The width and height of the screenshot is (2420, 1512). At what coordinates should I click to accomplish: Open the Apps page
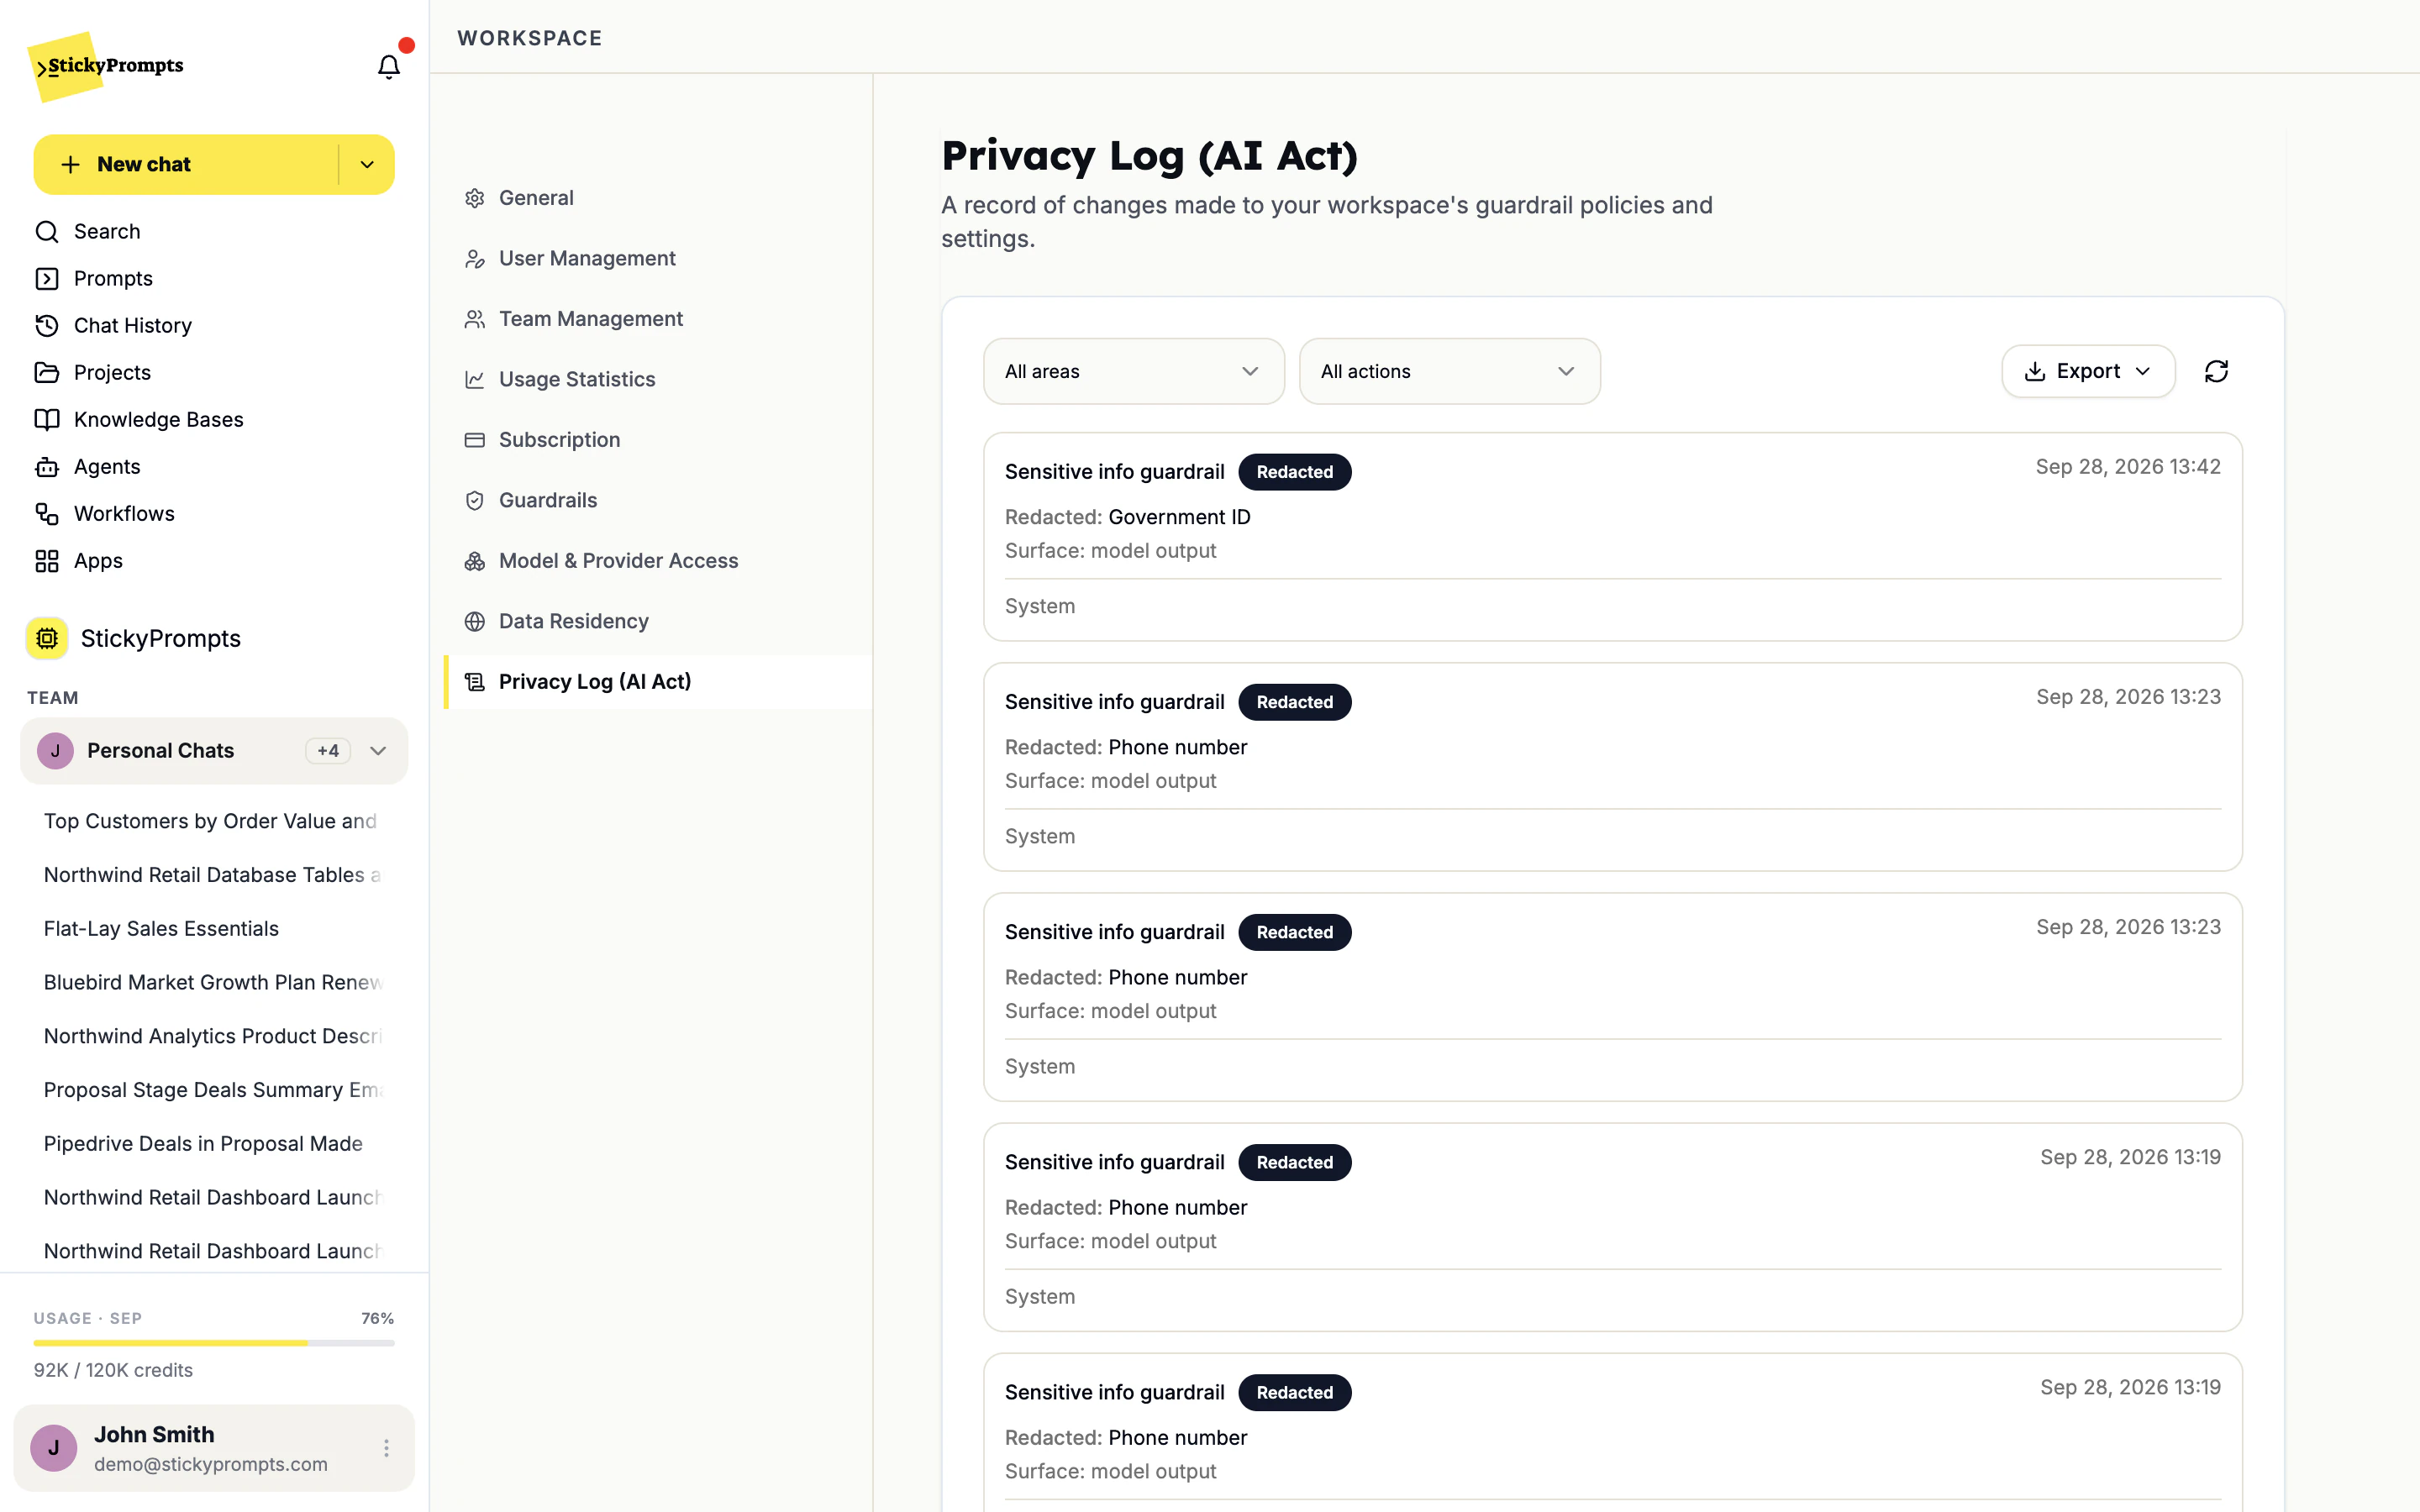tap(78, 560)
